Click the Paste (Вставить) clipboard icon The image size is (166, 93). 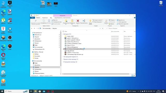coord(49,21)
